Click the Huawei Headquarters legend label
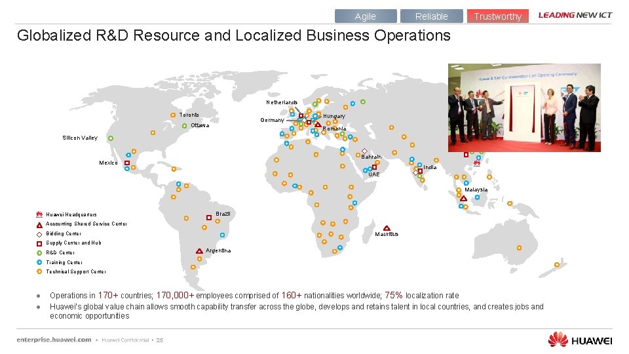This screenshot has width=629, height=354. (71, 215)
